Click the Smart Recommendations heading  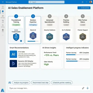(19, 48)
